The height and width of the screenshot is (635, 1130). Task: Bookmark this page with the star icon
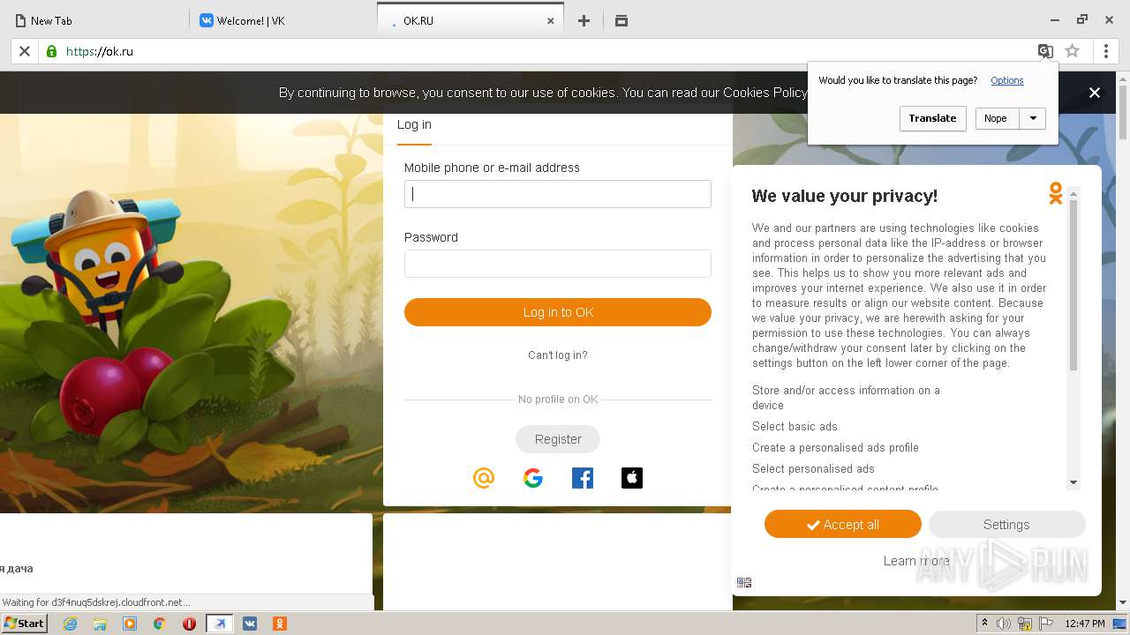[1073, 51]
